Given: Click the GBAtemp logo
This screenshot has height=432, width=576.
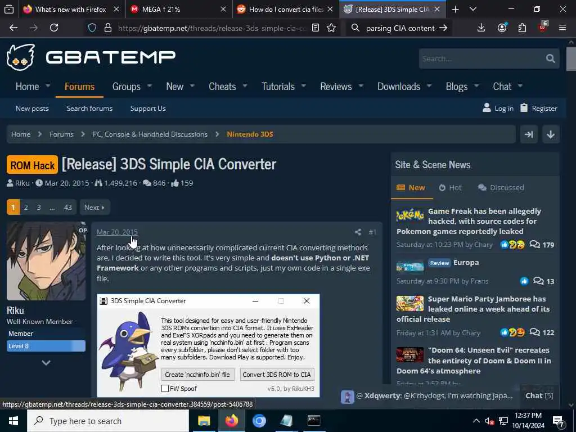Looking at the screenshot, I should pyautogui.click(x=91, y=57).
